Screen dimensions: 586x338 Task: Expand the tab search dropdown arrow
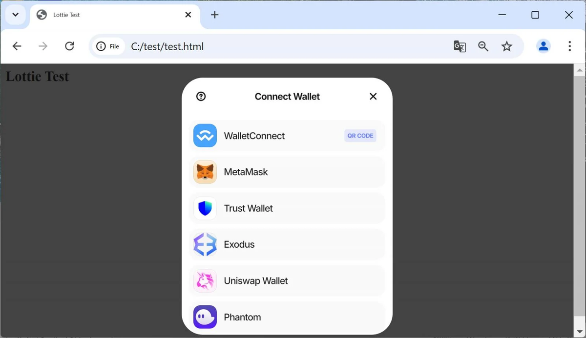pos(15,15)
